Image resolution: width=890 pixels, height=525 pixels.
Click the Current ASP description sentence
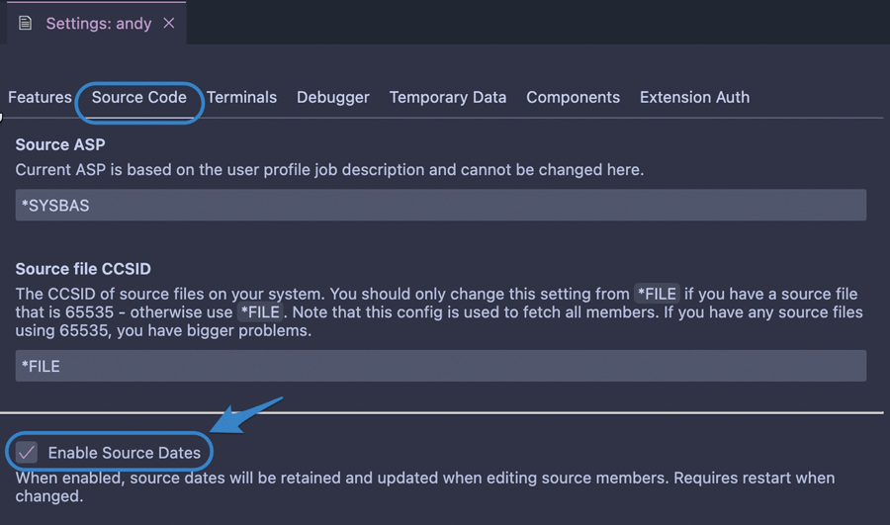[329, 170]
